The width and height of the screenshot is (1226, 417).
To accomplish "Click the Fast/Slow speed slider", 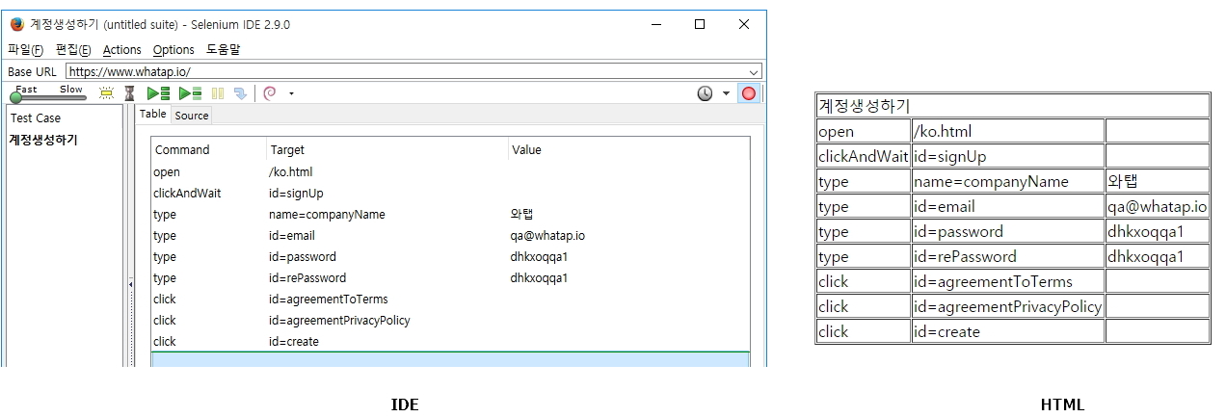I will pyautogui.click(x=48, y=95).
